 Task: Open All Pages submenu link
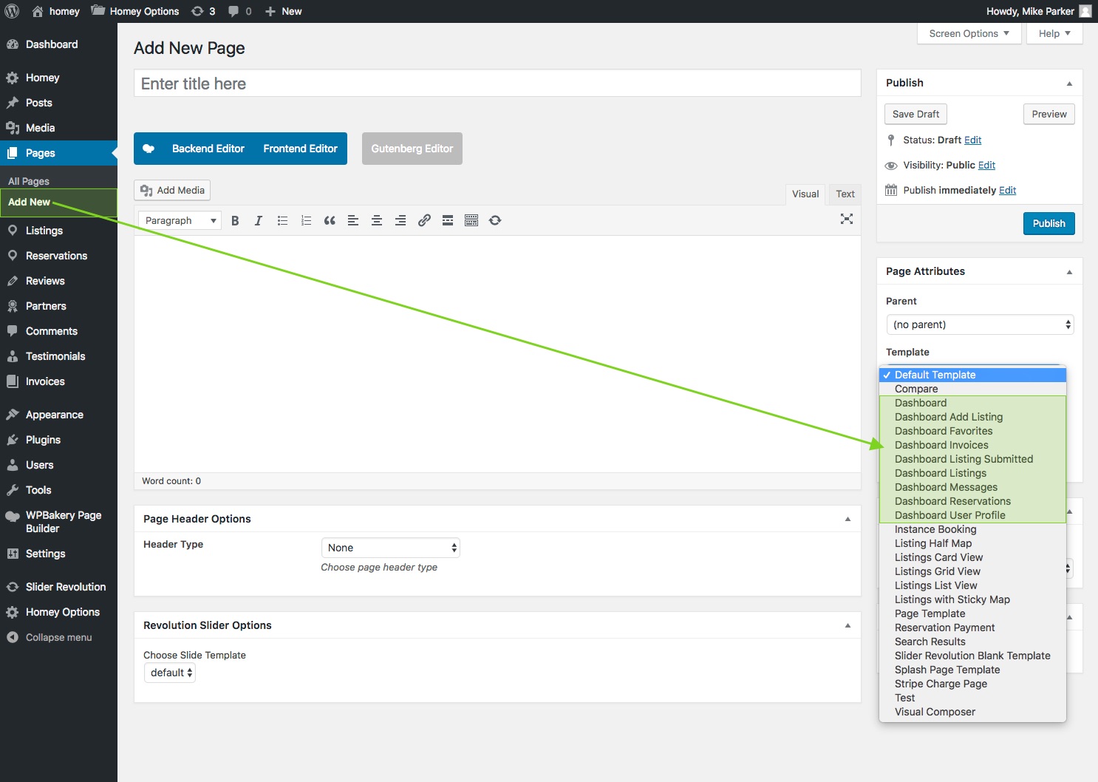[x=29, y=181]
